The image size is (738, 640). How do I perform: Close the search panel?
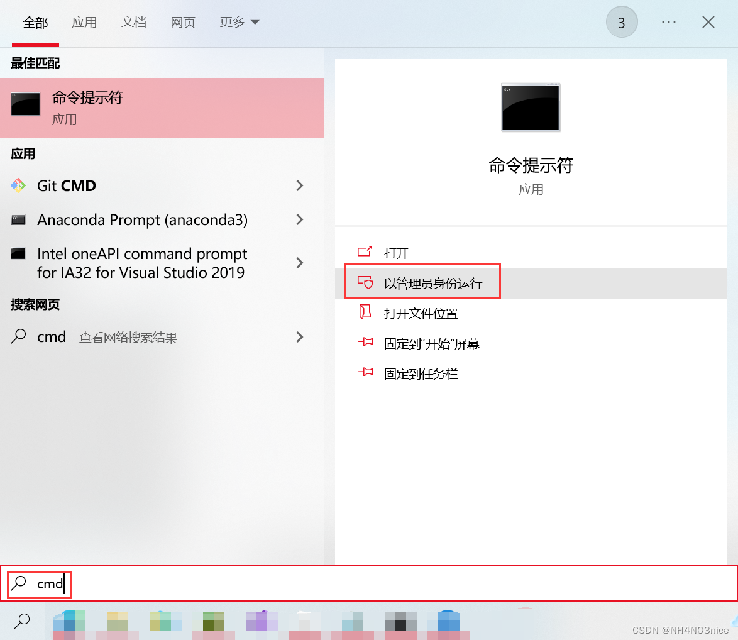click(x=708, y=22)
